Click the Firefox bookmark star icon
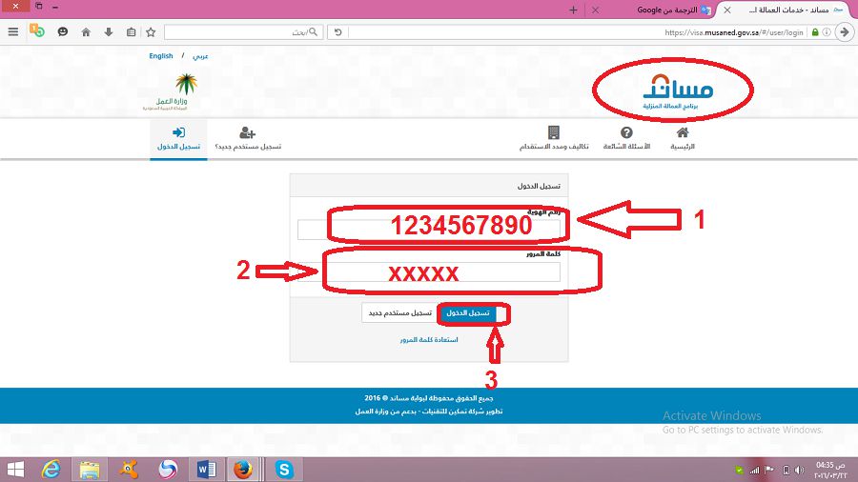Screen dimensions: 858x482 click(x=150, y=31)
